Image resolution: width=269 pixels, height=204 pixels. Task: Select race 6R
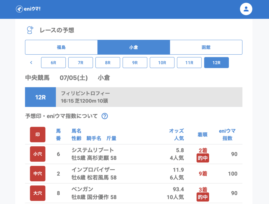click(x=53, y=62)
